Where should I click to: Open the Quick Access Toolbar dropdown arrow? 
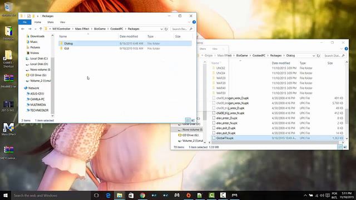click(38, 16)
